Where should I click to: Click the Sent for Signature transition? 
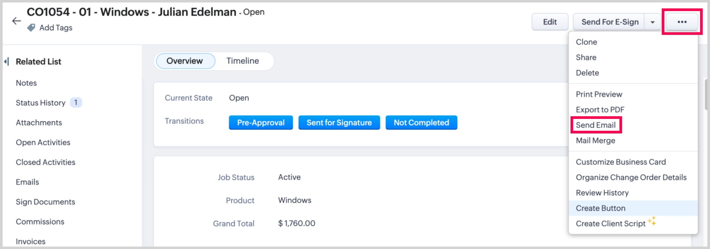[x=339, y=122]
